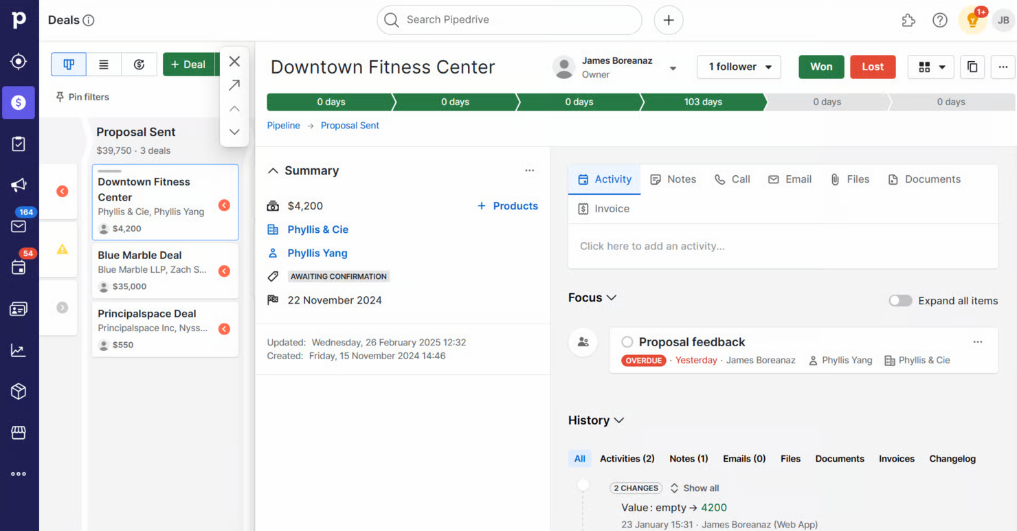Open Contacts card icon in sidebar

(19, 309)
